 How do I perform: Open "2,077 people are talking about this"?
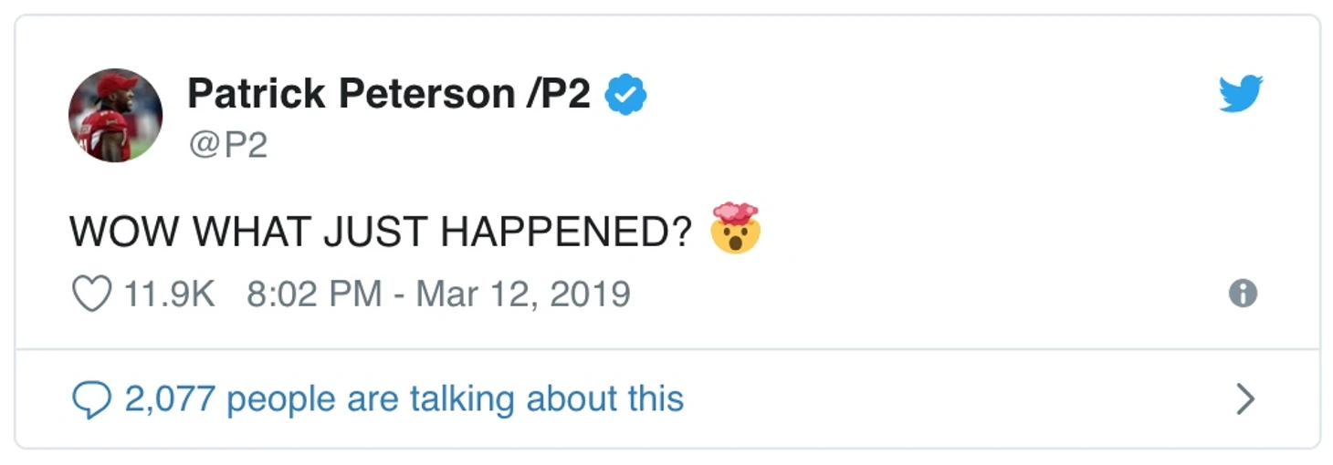click(x=404, y=399)
